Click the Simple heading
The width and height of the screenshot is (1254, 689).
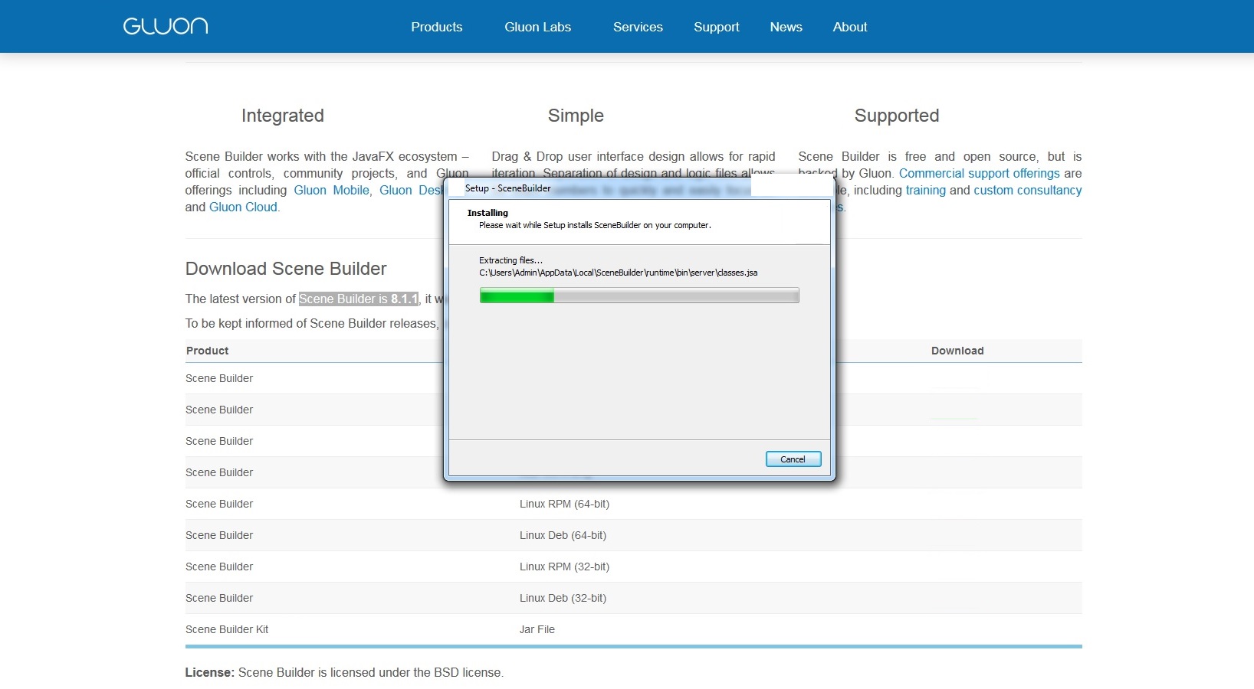click(576, 116)
